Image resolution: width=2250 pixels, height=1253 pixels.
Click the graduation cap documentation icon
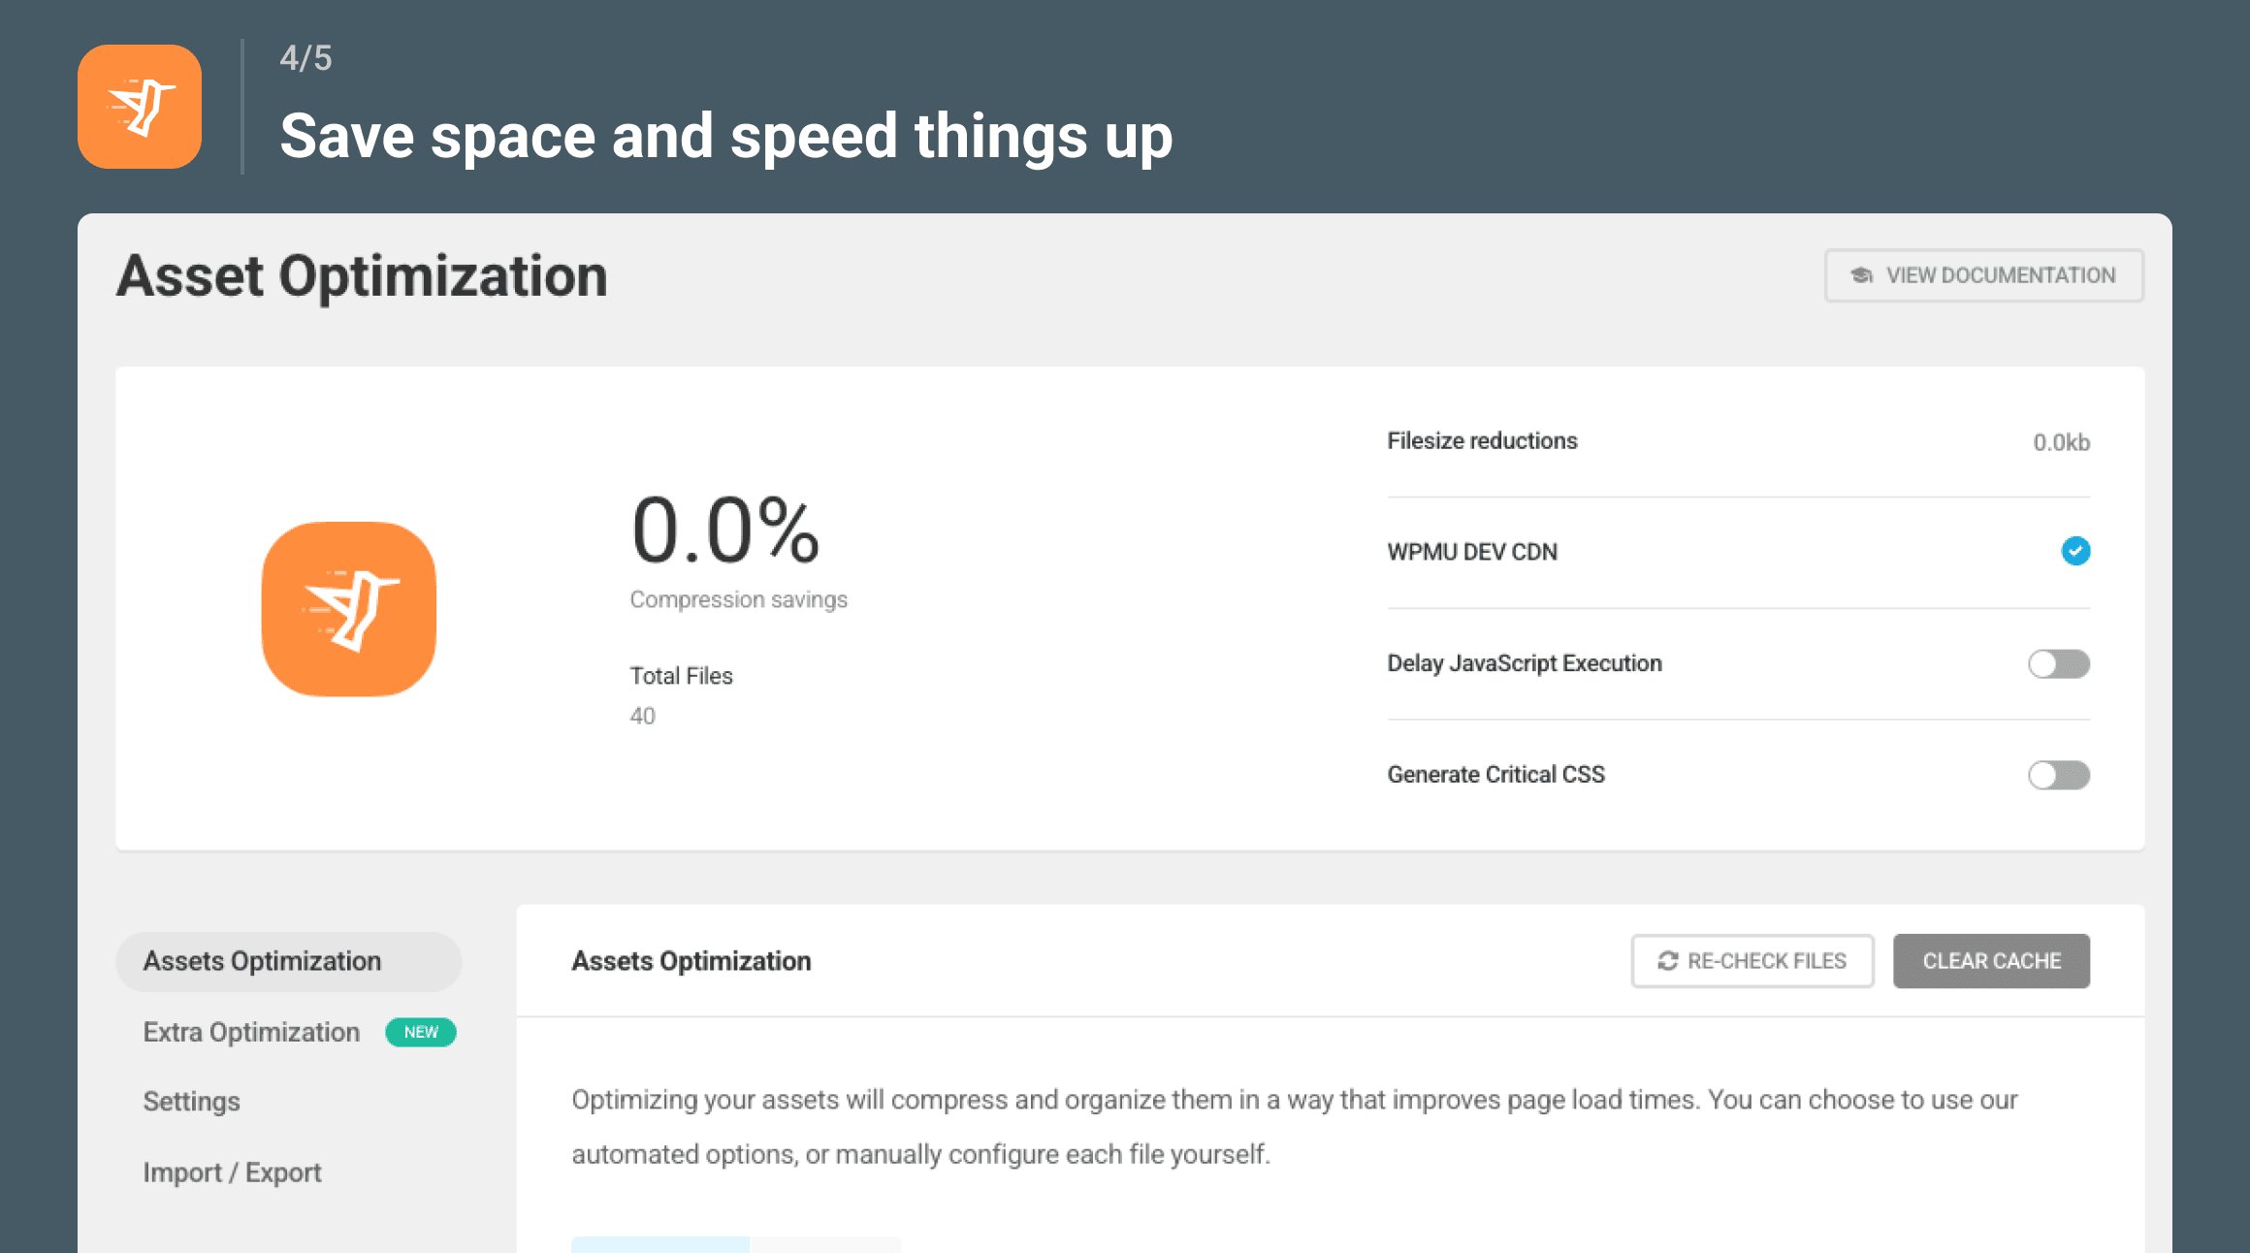[1861, 275]
